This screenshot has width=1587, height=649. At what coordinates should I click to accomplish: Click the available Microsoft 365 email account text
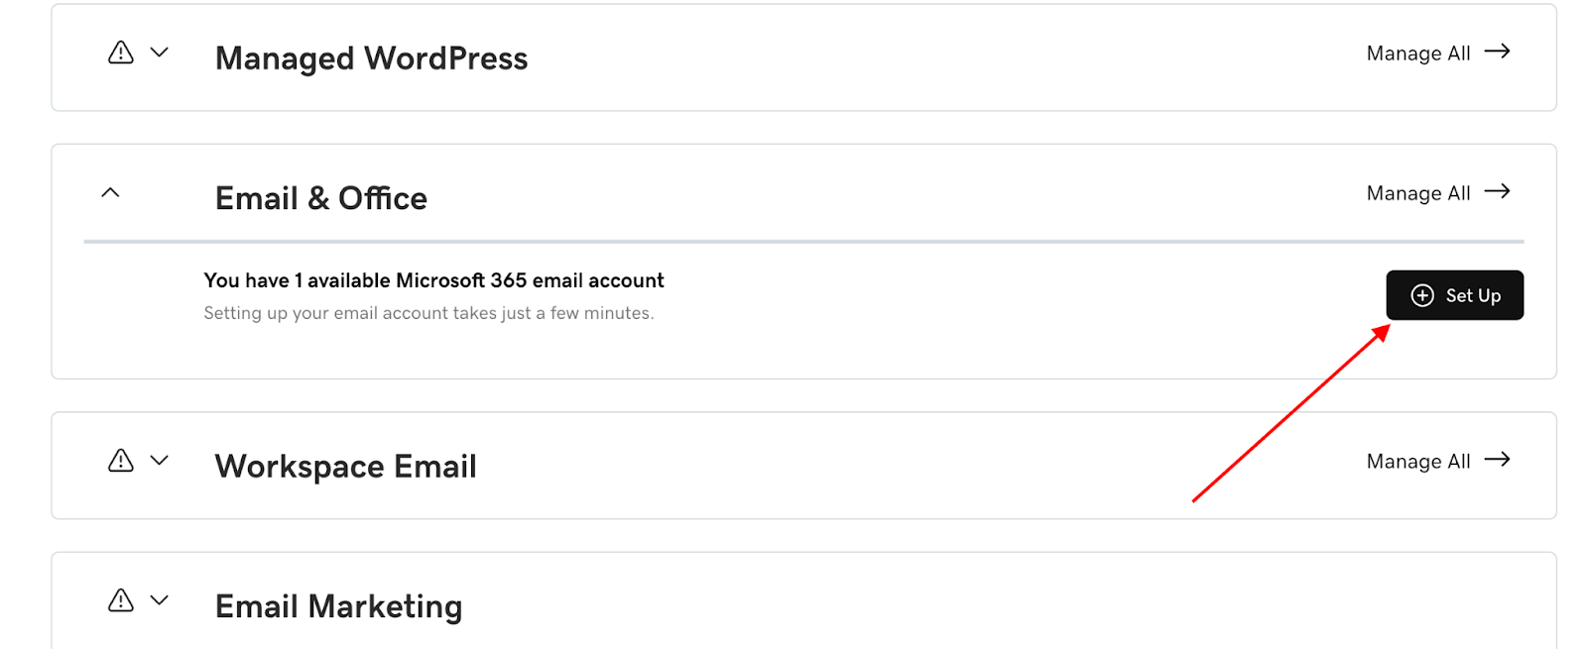coord(433,280)
